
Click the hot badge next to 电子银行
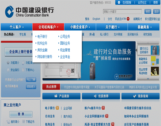point(57,108)
